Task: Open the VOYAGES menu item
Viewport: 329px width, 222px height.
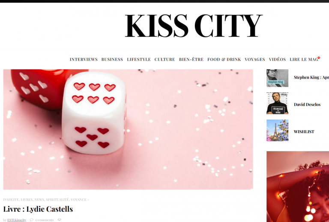Action: point(255,60)
